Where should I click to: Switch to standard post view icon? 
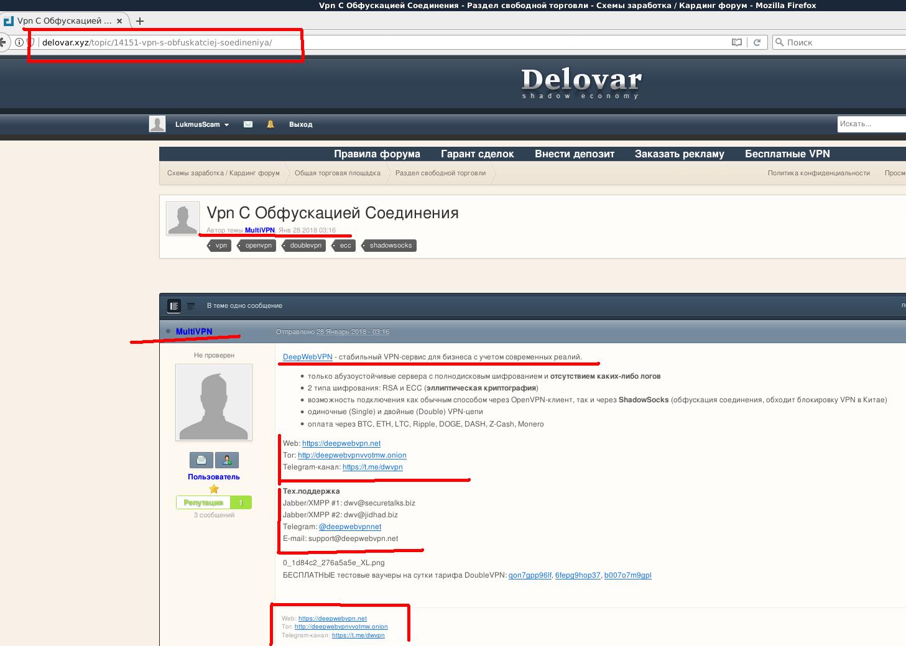tap(174, 306)
